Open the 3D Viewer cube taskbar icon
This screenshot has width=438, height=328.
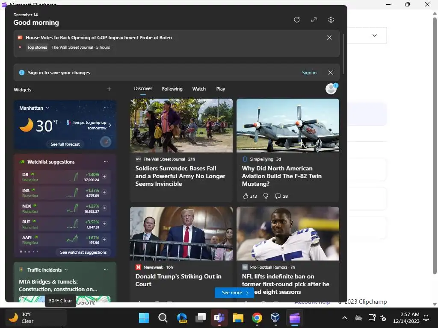pyautogui.click(x=275, y=318)
